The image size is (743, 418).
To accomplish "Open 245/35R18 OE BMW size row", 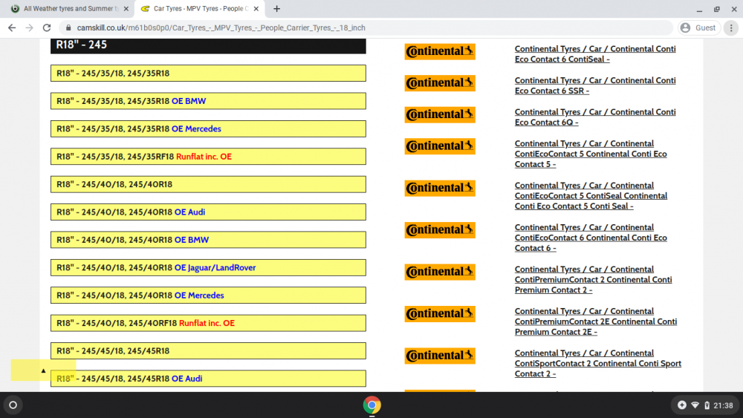I will point(208,101).
